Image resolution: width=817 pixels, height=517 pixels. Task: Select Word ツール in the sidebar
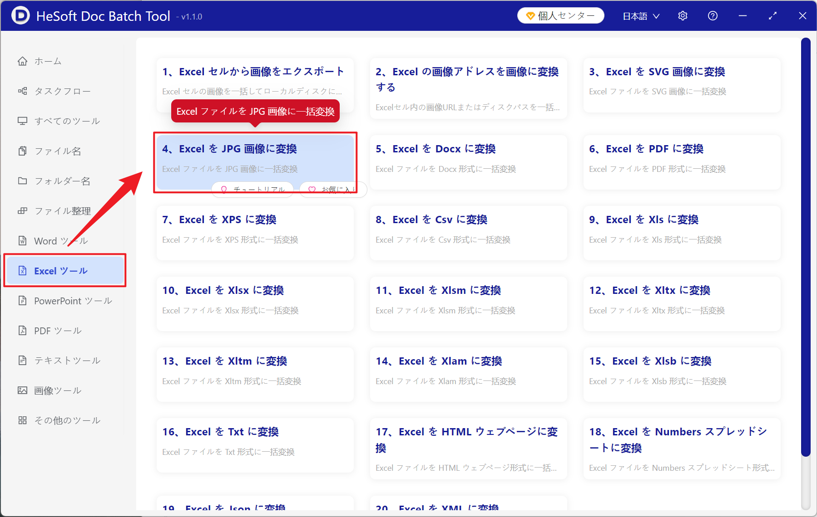click(65, 241)
